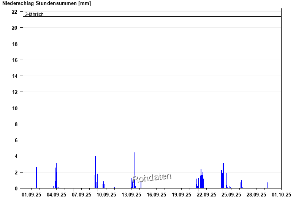Click the y-axis value label 16
Viewport: 304px width, 209px height.
(14, 60)
